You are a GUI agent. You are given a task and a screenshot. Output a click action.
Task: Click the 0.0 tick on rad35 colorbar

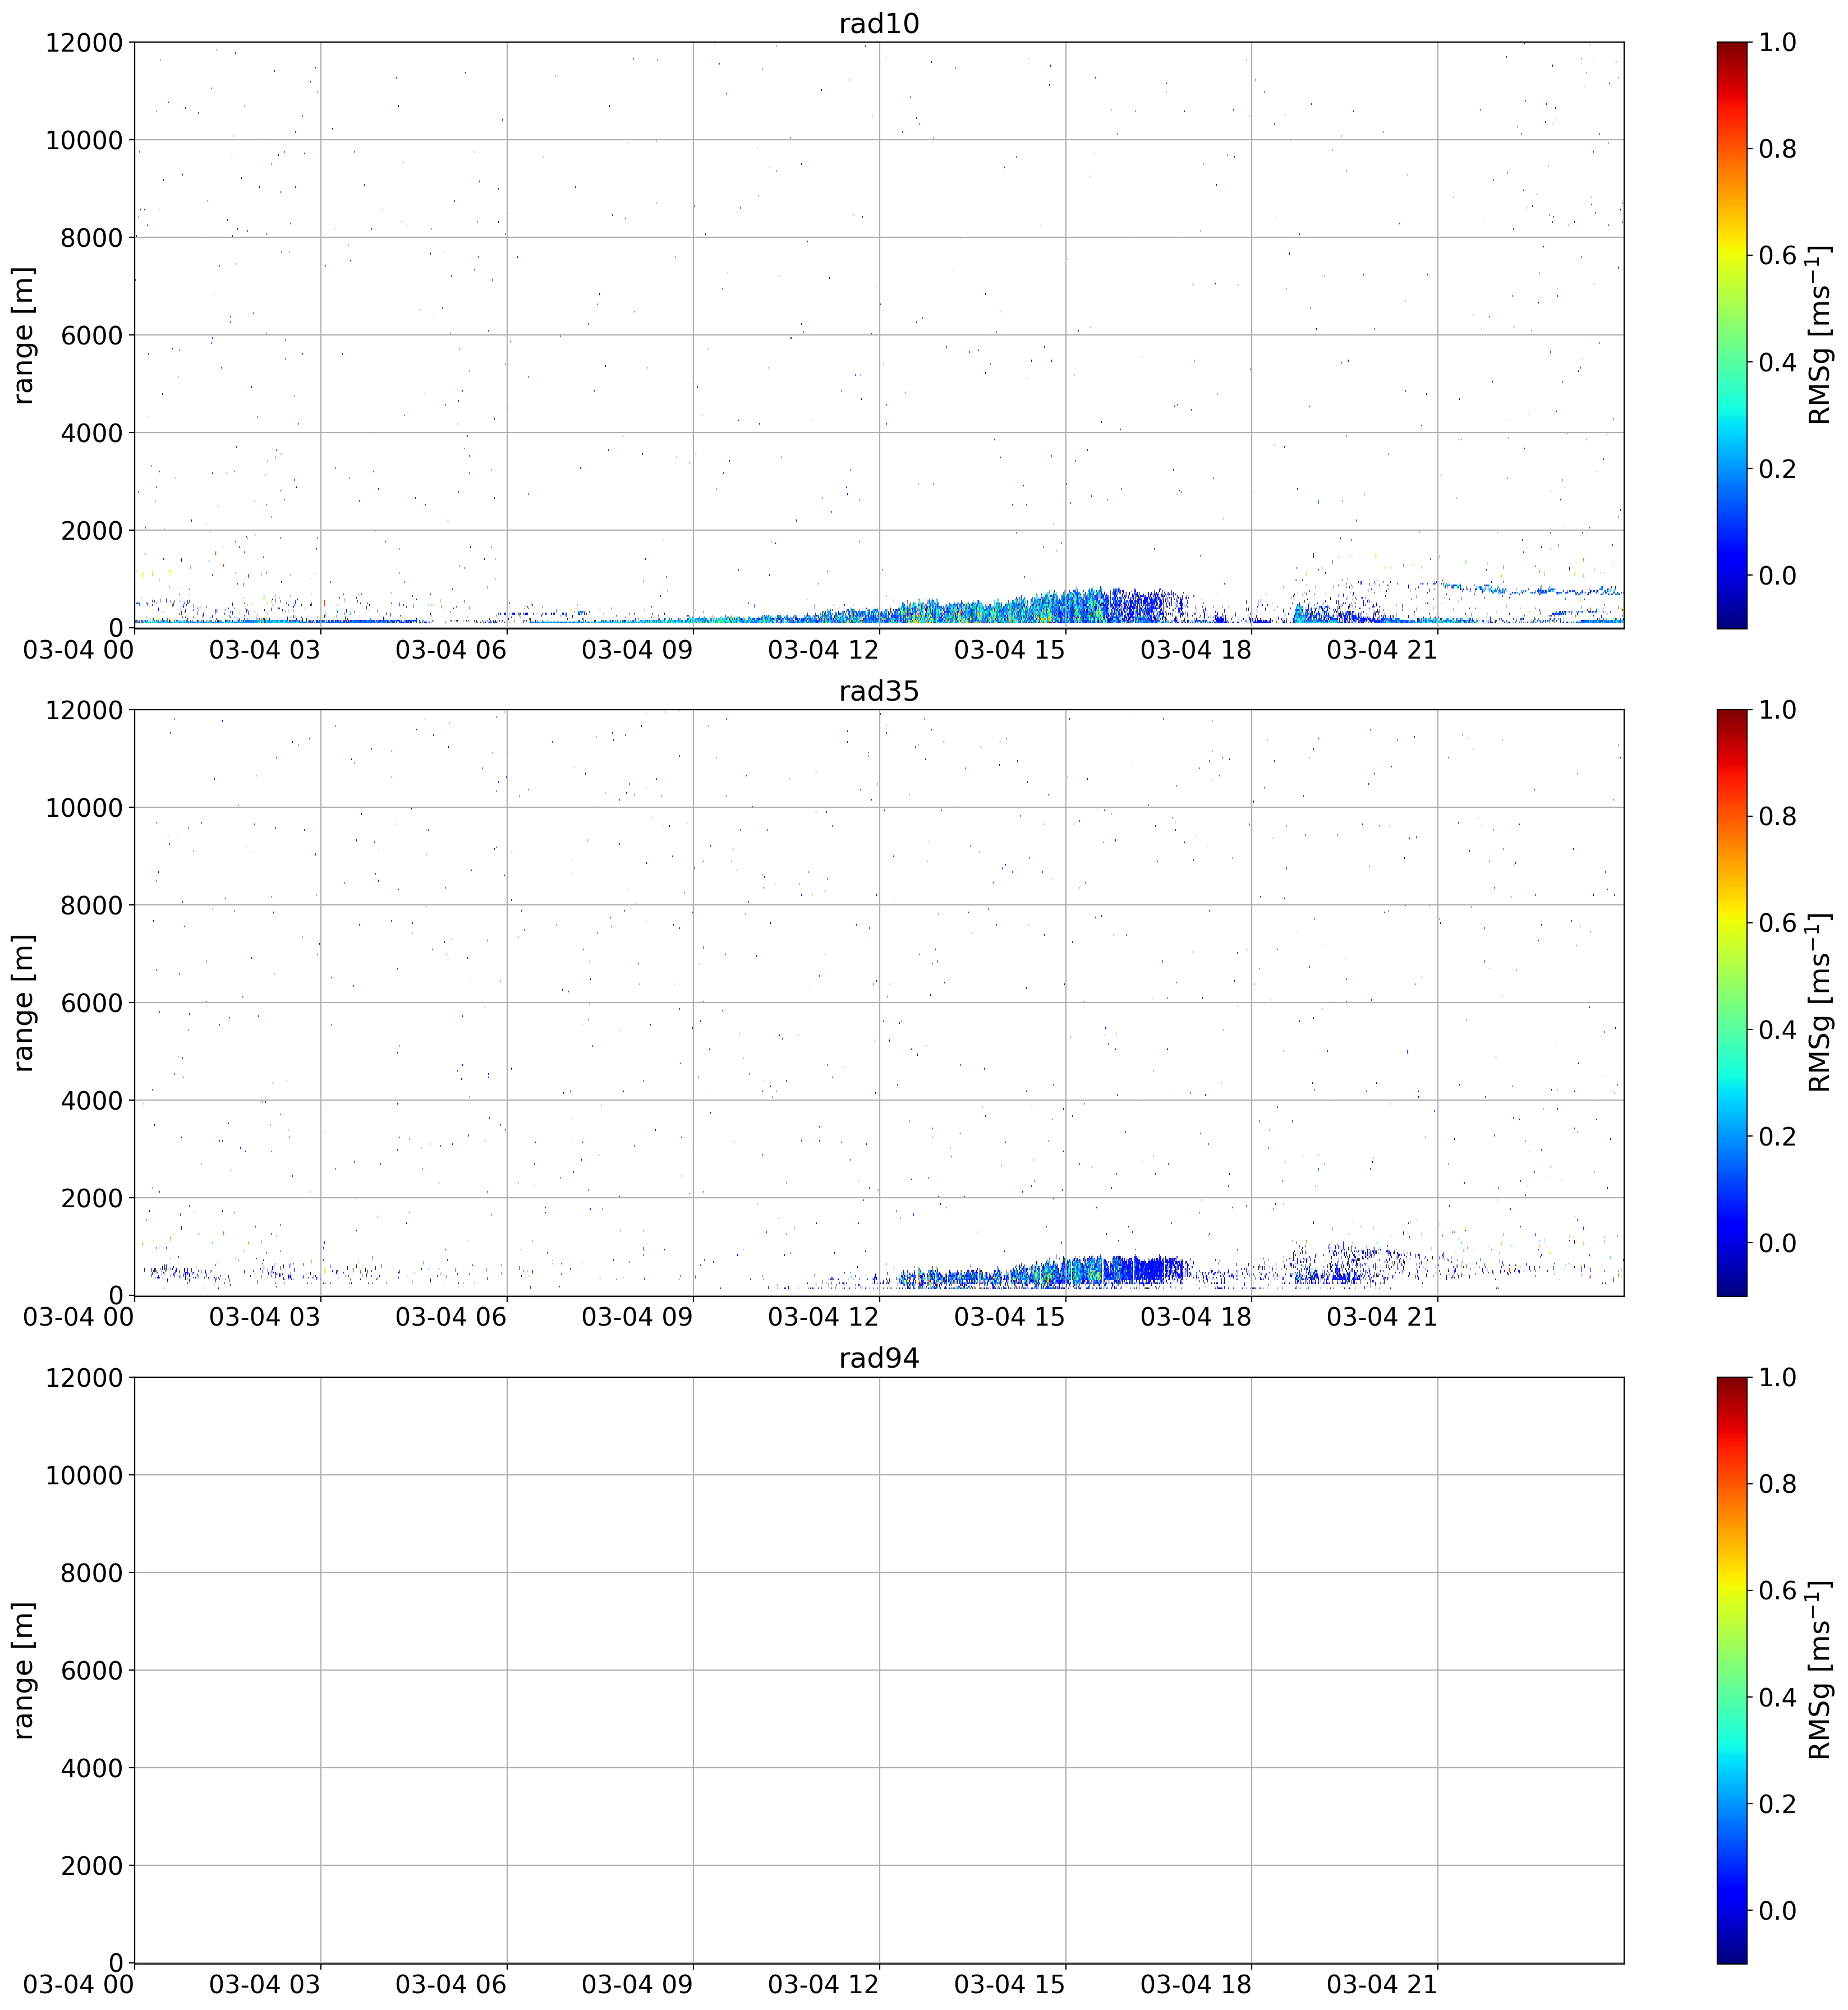[1778, 1243]
